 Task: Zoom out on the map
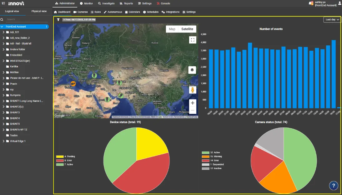tap(193, 110)
